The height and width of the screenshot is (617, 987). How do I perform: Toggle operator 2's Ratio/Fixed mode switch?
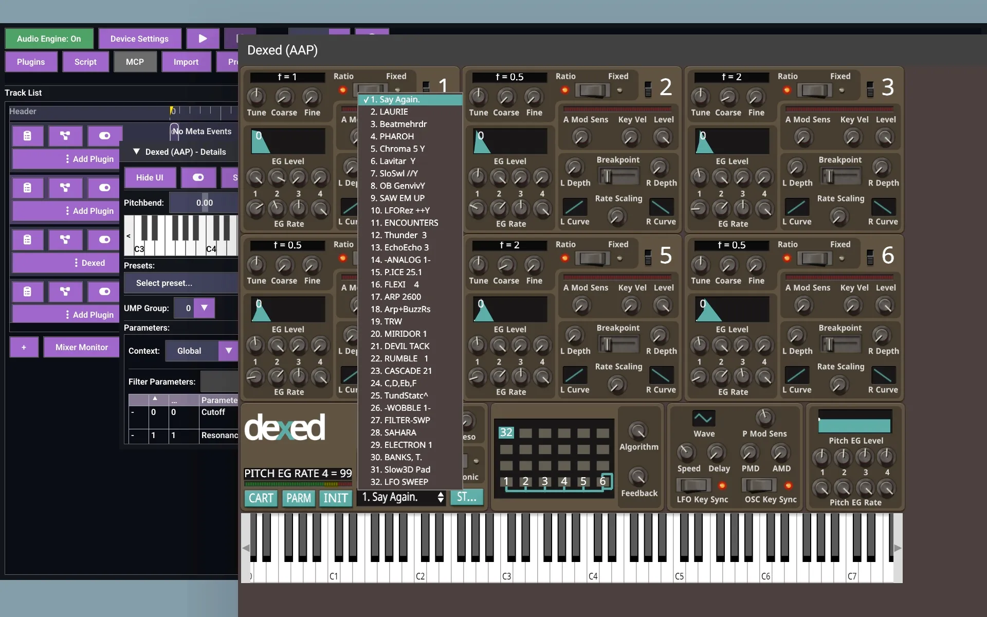(592, 90)
